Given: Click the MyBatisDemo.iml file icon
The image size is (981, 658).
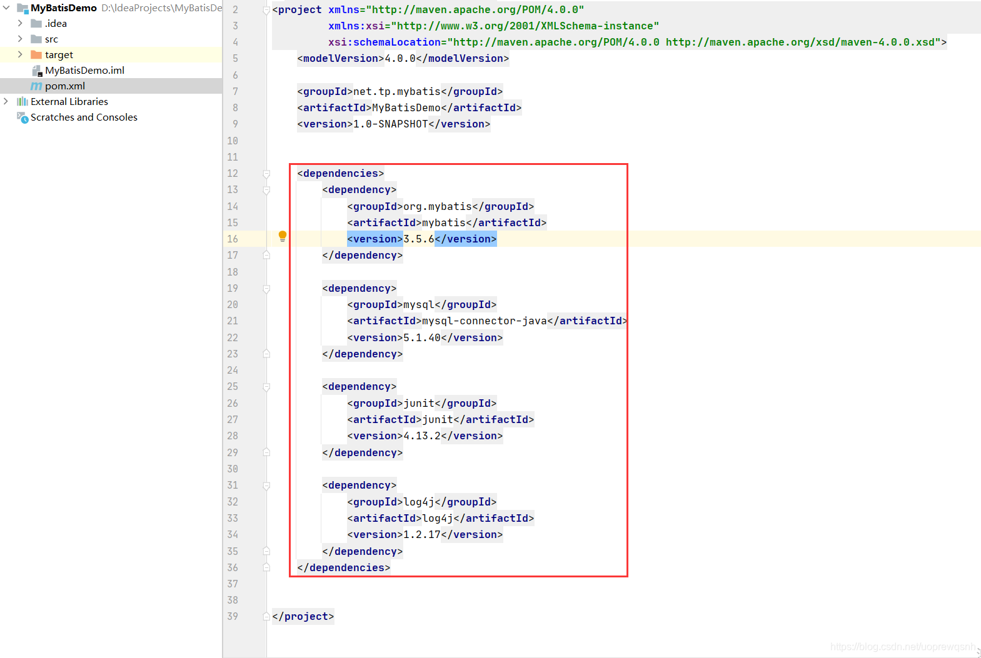Looking at the screenshot, I should [37, 71].
